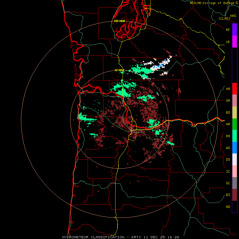Image resolution: width=239 pixels, height=239 pixels.
Task: Click the KRTX radar site identifier
Action: point(136,237)
